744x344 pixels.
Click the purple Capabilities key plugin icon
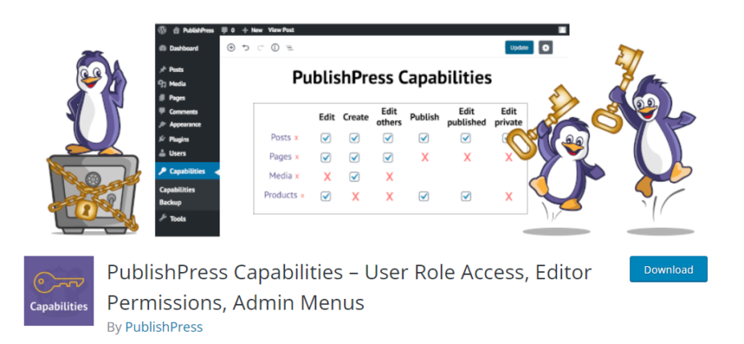tap(57, 291)
